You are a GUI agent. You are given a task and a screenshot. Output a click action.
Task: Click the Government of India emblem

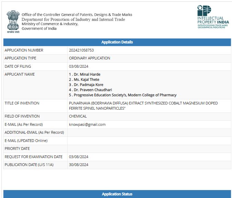(x=13, y=22)
